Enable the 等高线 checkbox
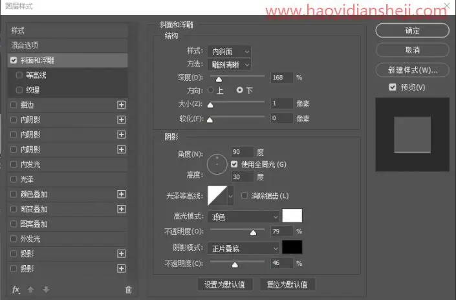 pos(19,75)
